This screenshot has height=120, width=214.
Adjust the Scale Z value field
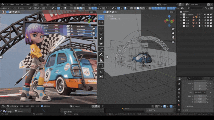point(200,102)
